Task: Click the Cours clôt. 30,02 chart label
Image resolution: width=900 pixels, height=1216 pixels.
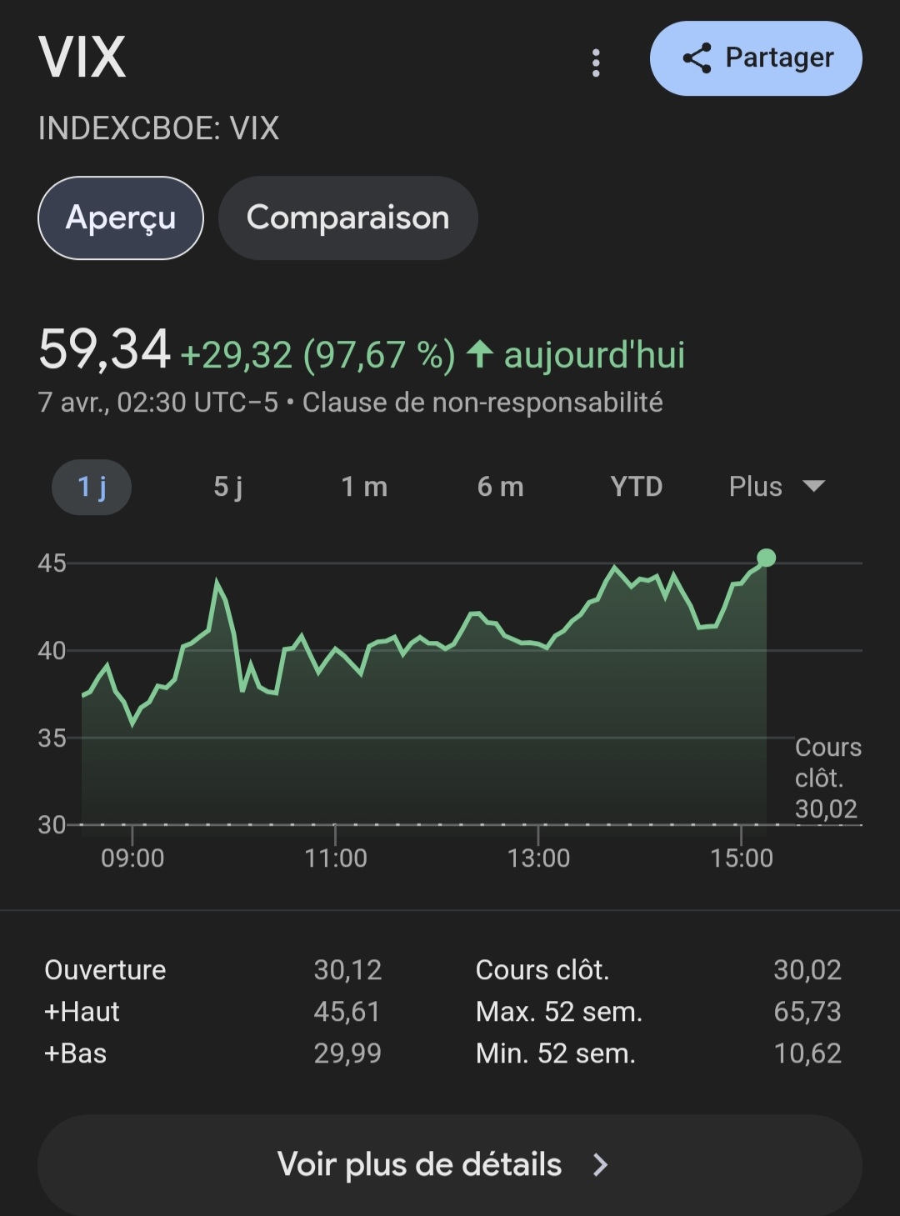Action: coord(827,778)
